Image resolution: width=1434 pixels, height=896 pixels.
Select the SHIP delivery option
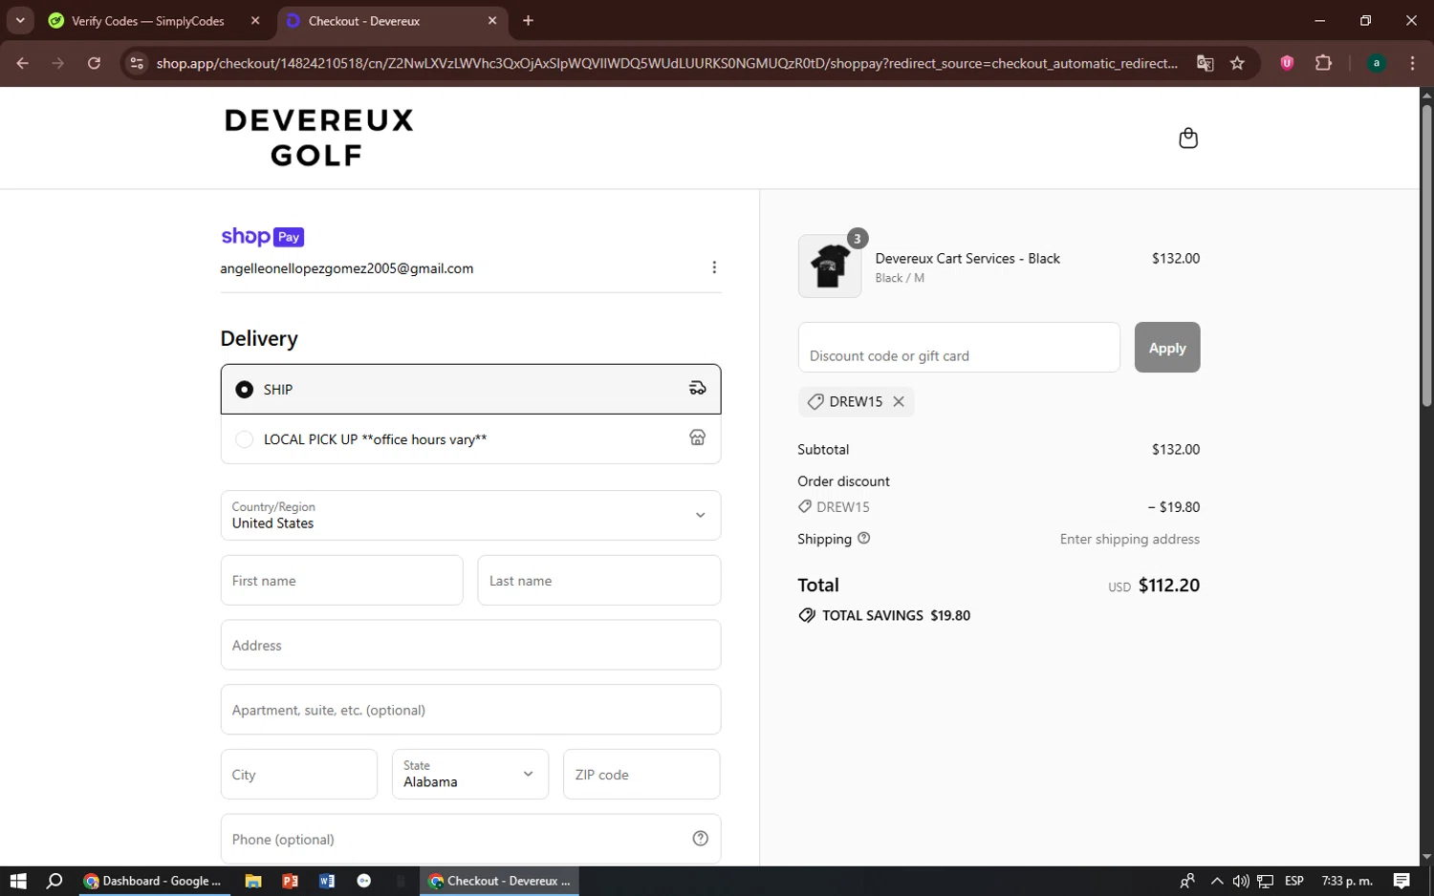coord(470,389)
